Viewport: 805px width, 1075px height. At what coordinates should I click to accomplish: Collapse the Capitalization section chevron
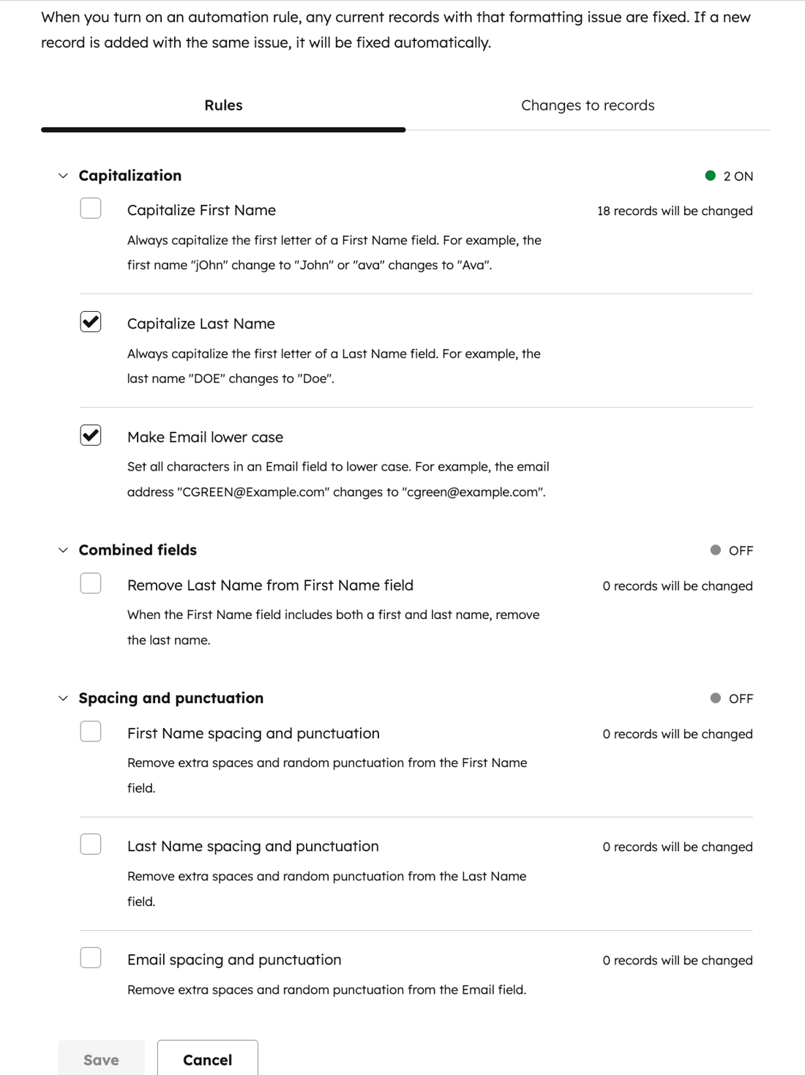click(63, 176)
